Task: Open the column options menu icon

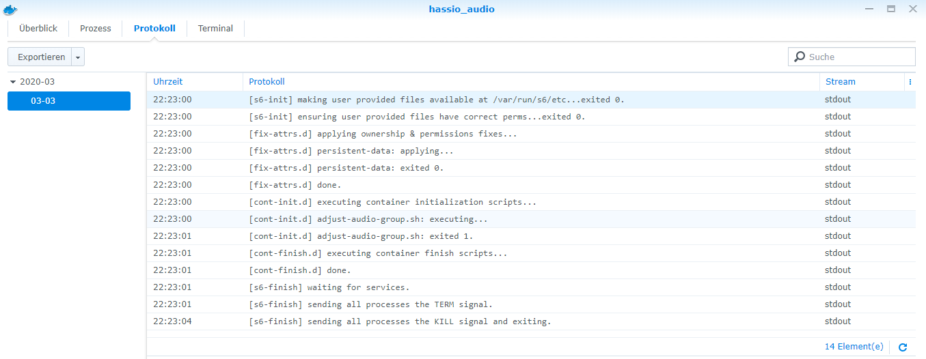Action: (x=910, y=82)
